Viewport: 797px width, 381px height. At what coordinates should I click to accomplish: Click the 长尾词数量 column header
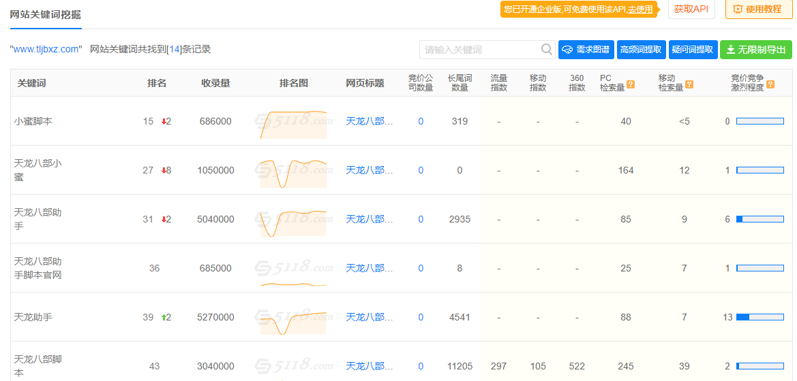(460, 83)
